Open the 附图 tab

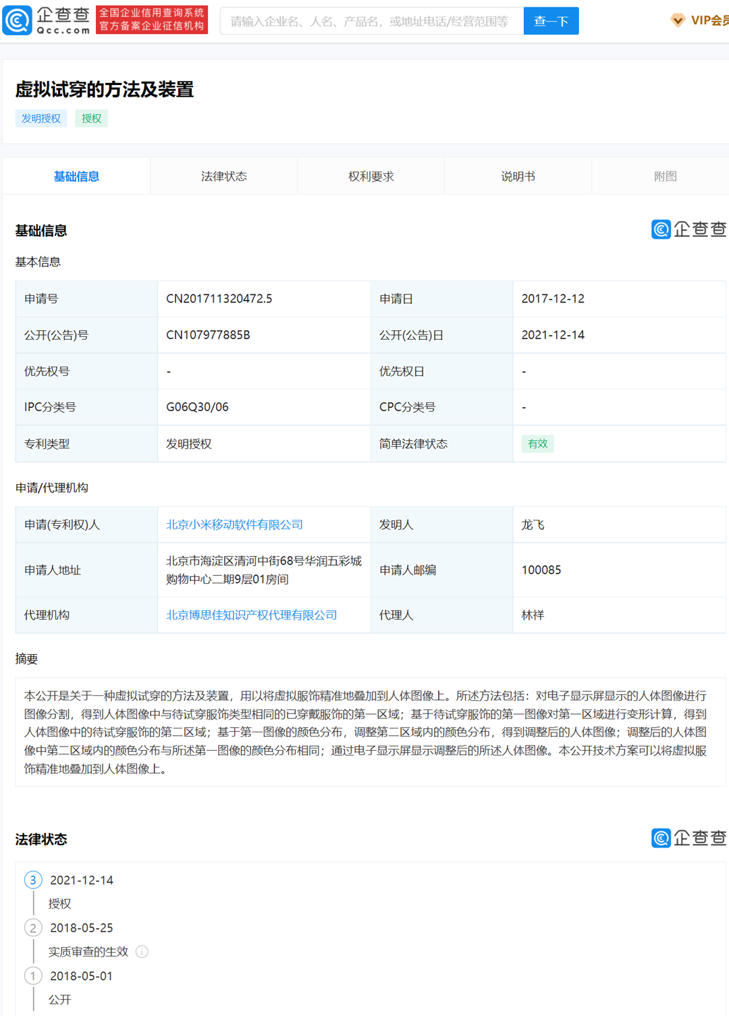[664, 176]
